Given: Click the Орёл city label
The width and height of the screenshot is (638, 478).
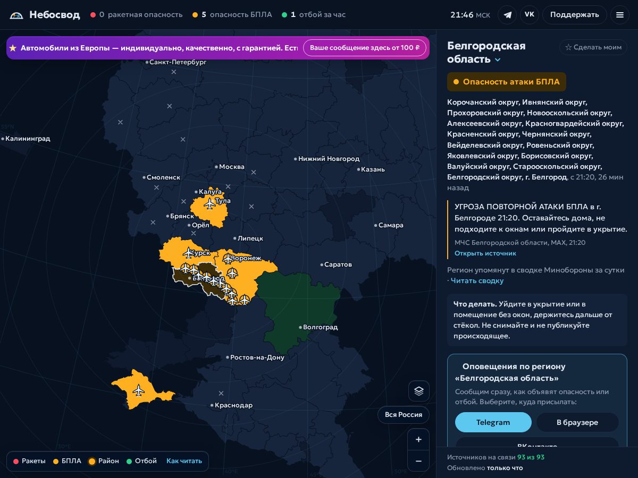Looking at the screenshot, I should pos(200,225).
